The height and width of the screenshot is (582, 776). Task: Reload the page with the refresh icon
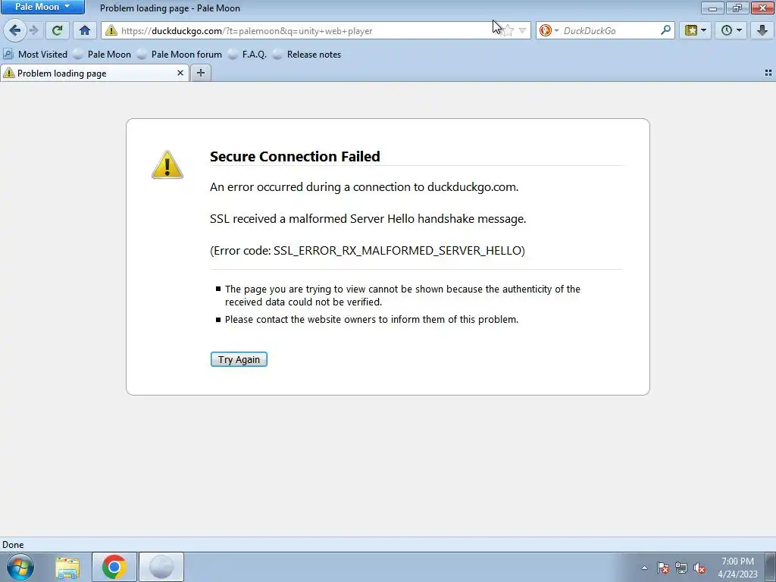(57, 30)
